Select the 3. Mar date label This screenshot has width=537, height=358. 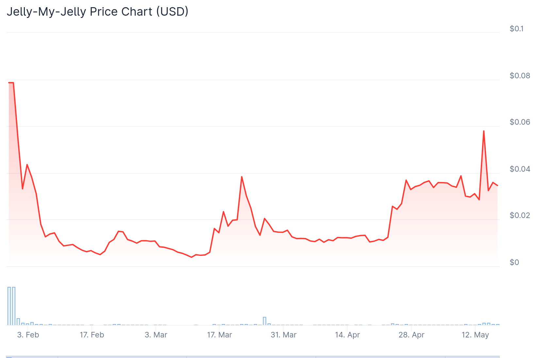click(x=156, y=335)
